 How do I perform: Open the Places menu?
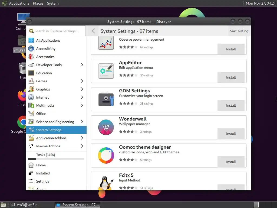(38, 3)
